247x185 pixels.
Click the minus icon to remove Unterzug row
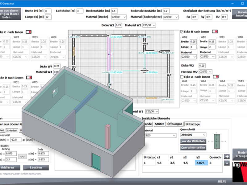(227, 163)
